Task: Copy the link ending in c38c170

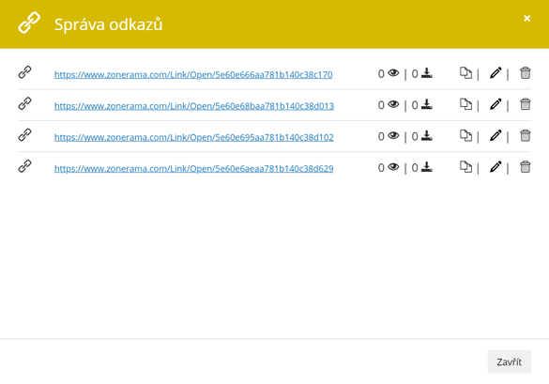Action: click(465, 73)
